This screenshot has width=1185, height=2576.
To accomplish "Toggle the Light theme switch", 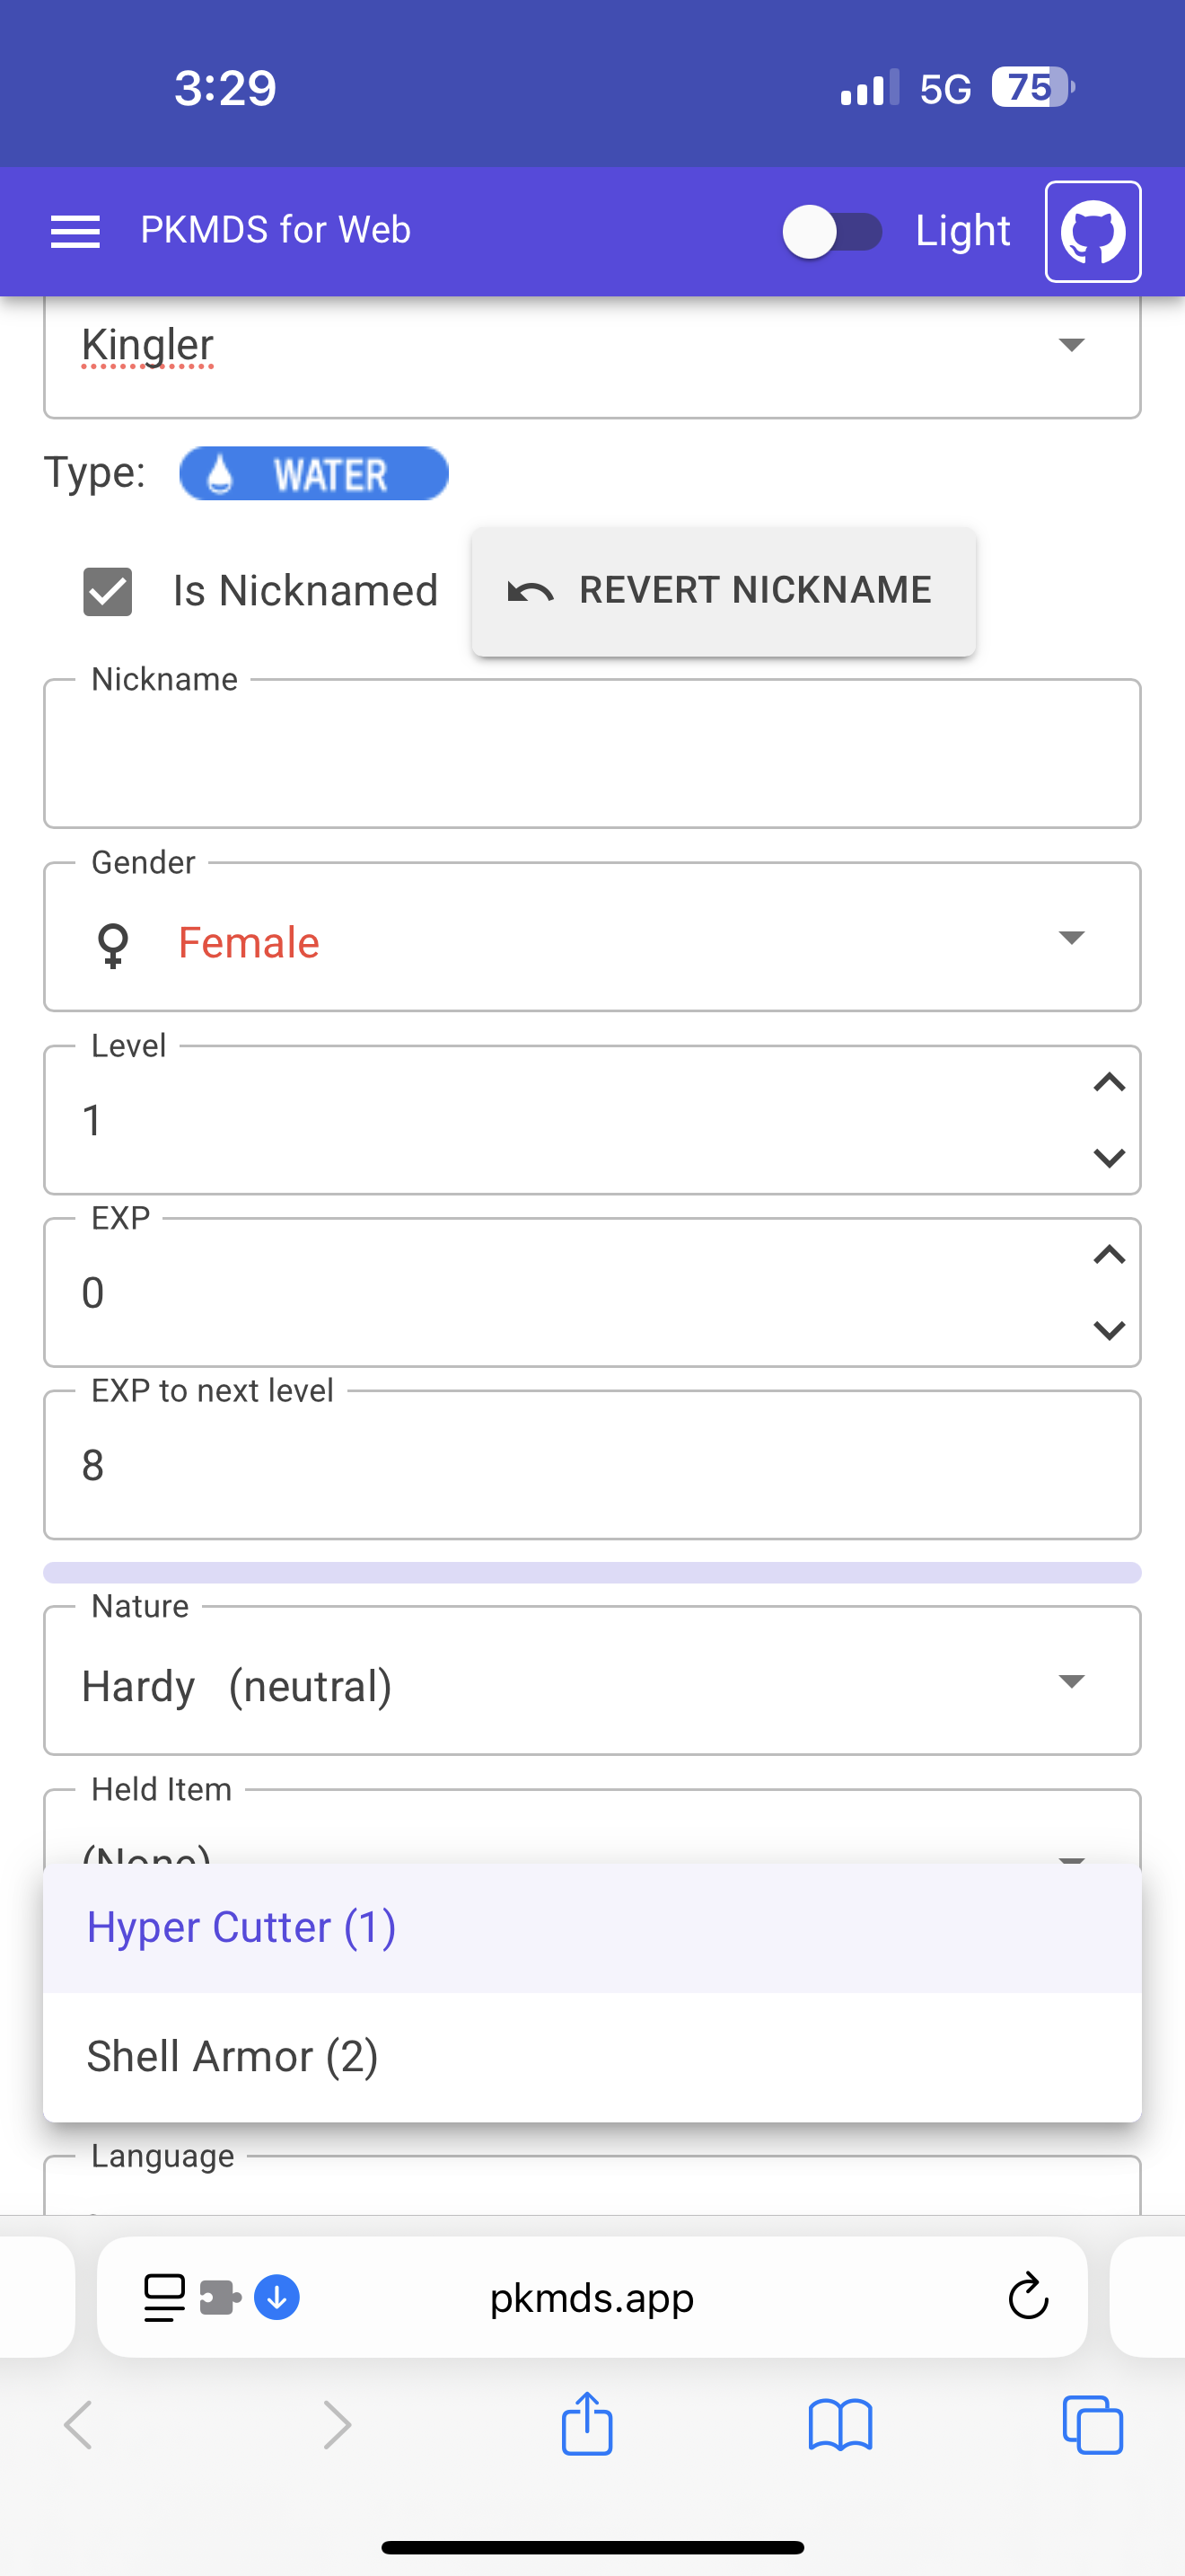I will click(832, 232).
